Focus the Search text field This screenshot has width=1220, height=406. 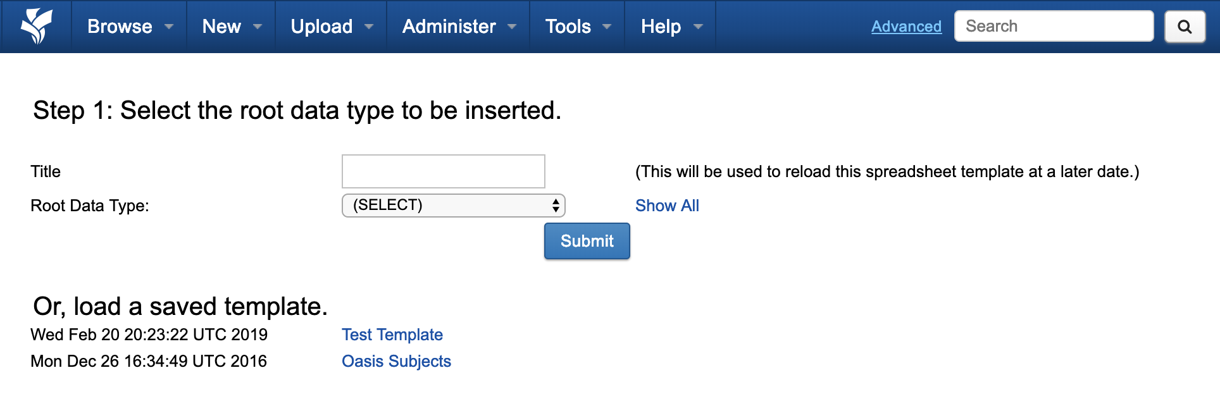1054,27
